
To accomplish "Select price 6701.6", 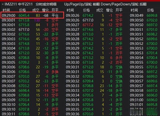I will click(x=152, y=67).
